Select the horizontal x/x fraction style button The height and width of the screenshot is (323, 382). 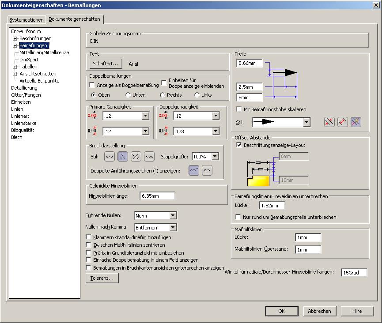point(109,157)
